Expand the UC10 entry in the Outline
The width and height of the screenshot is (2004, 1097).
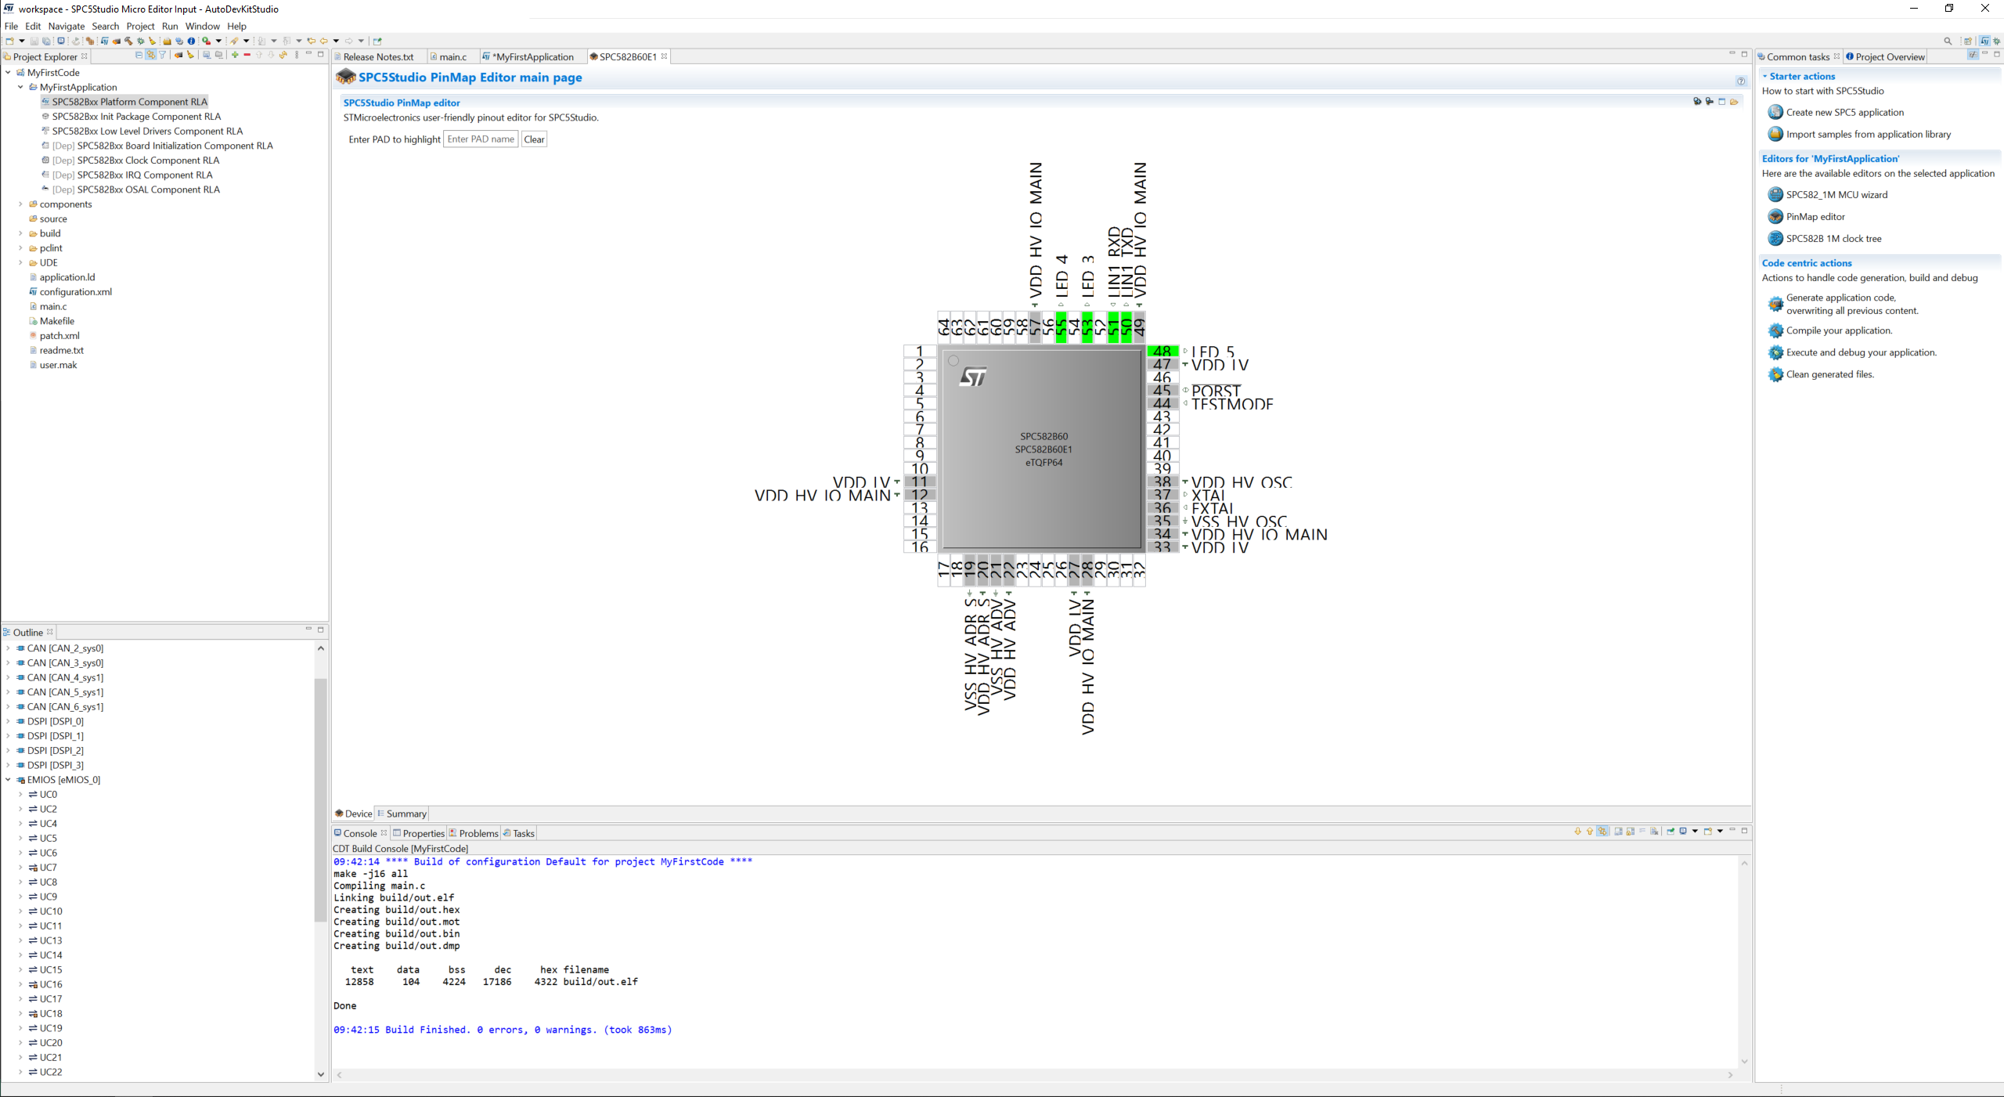click(x=20, y=911)
